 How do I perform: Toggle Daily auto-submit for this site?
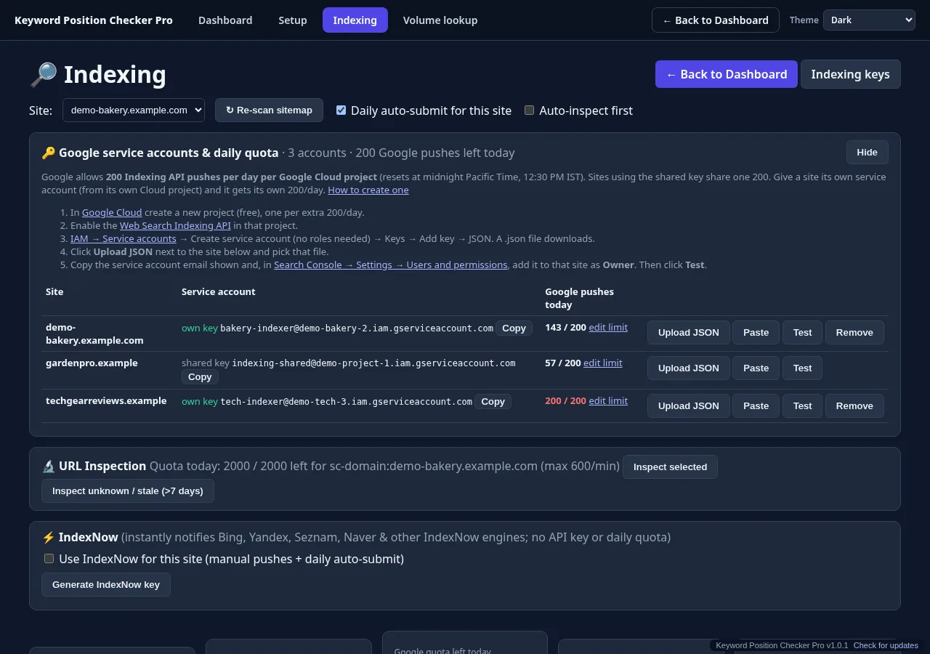coord(341,110)
